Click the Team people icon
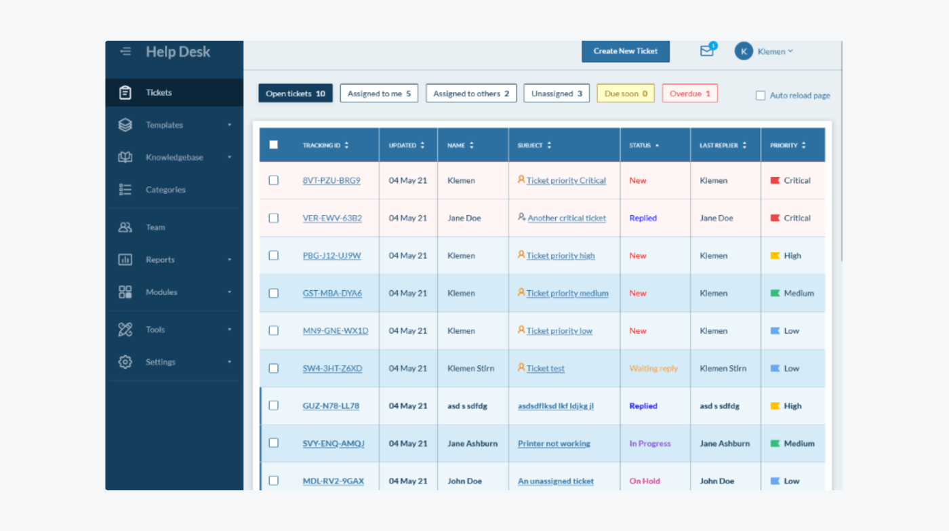The image size is (949, 531). [125, 227]
